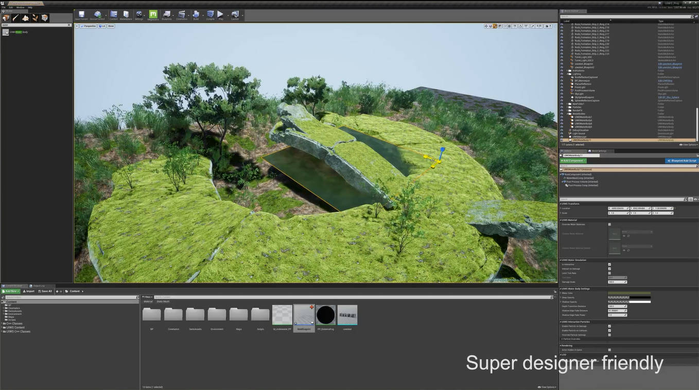The image size is (699, 390).
Task: Select the NewBluegrass asset thumbnail
Action: click(x=304, y=314)
